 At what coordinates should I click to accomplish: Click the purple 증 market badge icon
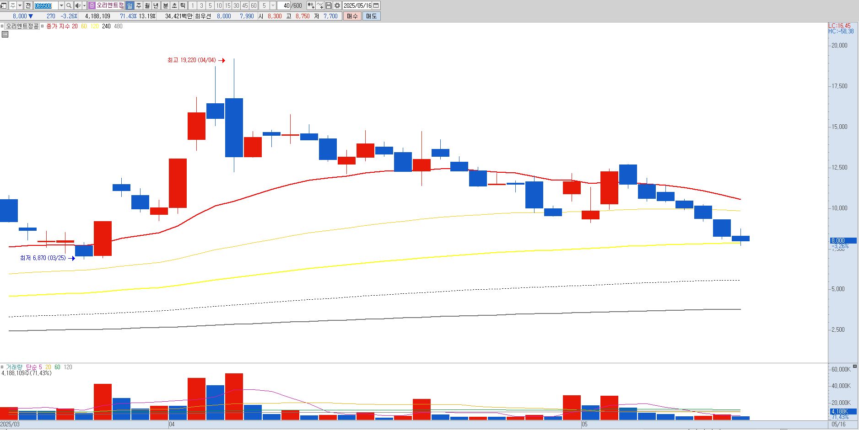pyautogui.click(x=92, y=5)
